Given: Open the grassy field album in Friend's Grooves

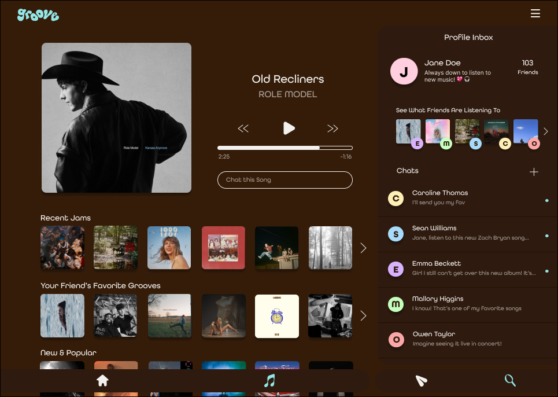Looking at the screenshot, I should (x=169, y=316).
